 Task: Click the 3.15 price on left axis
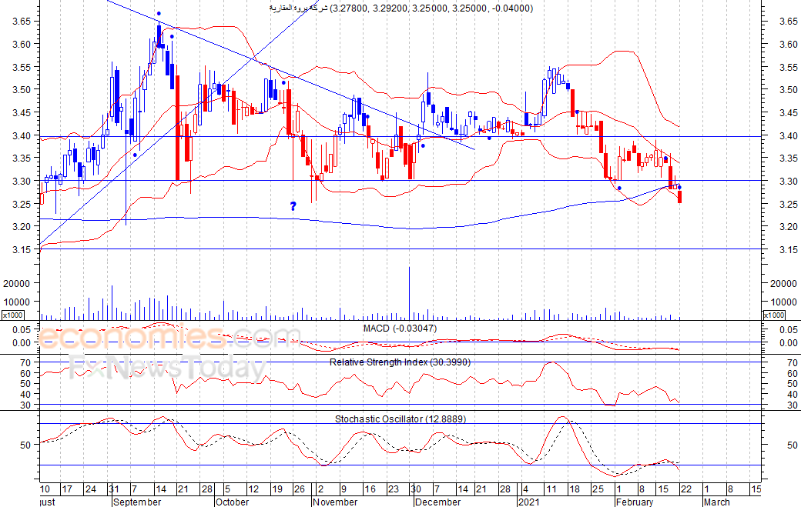point(22,249)
